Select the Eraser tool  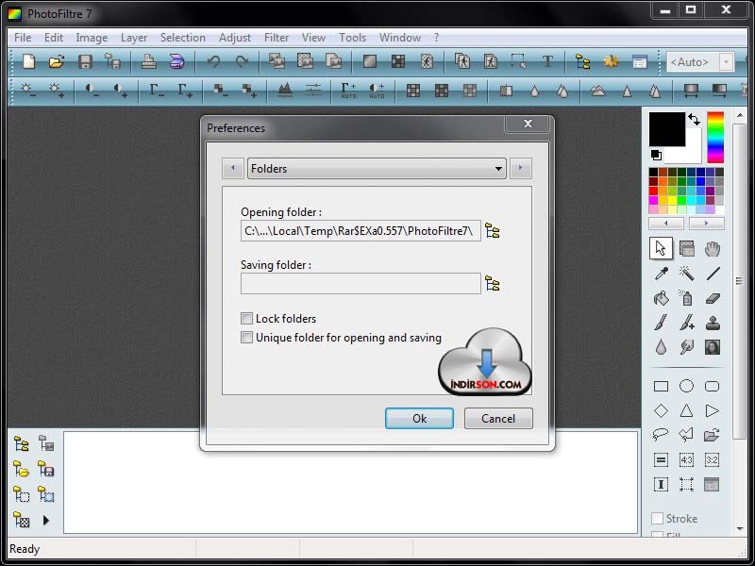[713, 298]
